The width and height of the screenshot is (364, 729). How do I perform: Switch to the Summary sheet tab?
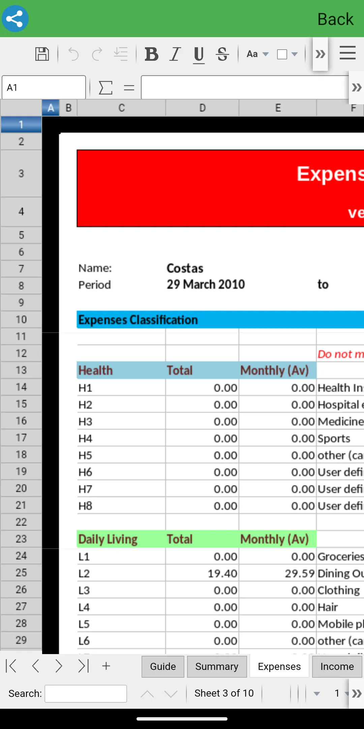point(217,667)
